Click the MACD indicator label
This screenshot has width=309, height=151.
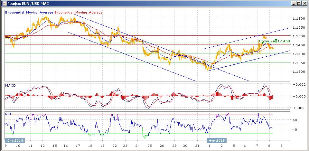pyautogui.click(x=11, y=85)
